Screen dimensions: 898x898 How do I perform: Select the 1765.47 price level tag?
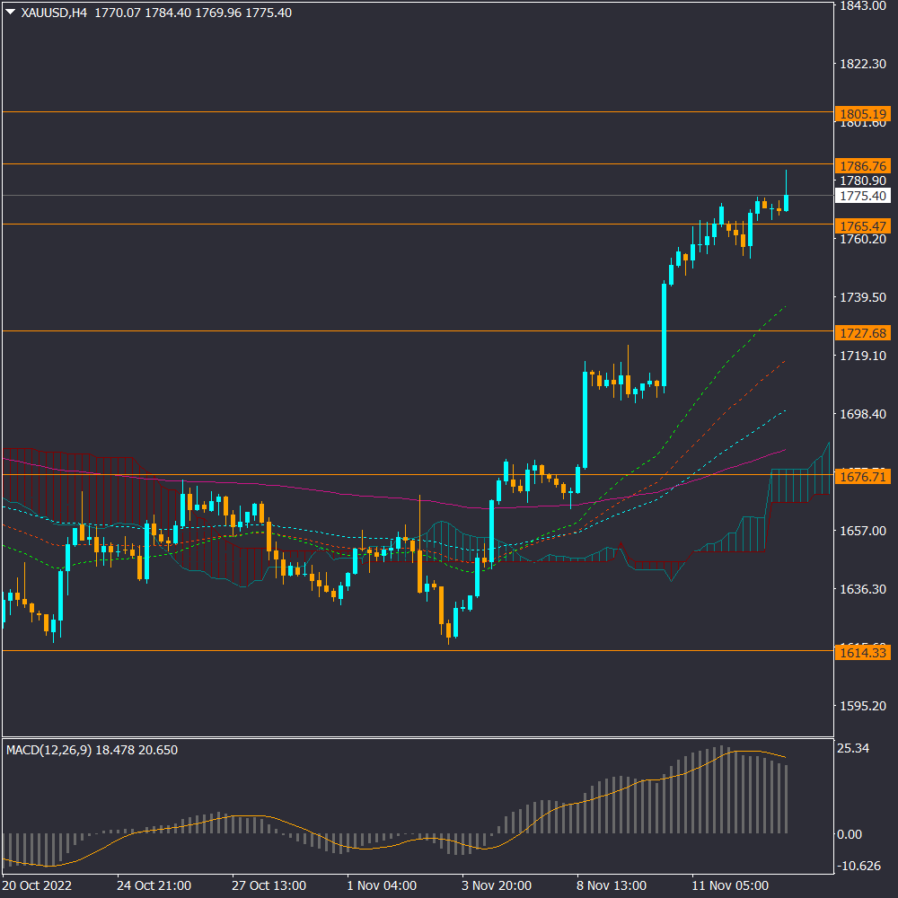(862, 224)
